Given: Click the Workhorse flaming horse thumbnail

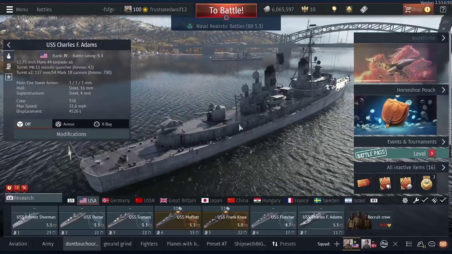Looking at the screenshot, I should (395, 63).
